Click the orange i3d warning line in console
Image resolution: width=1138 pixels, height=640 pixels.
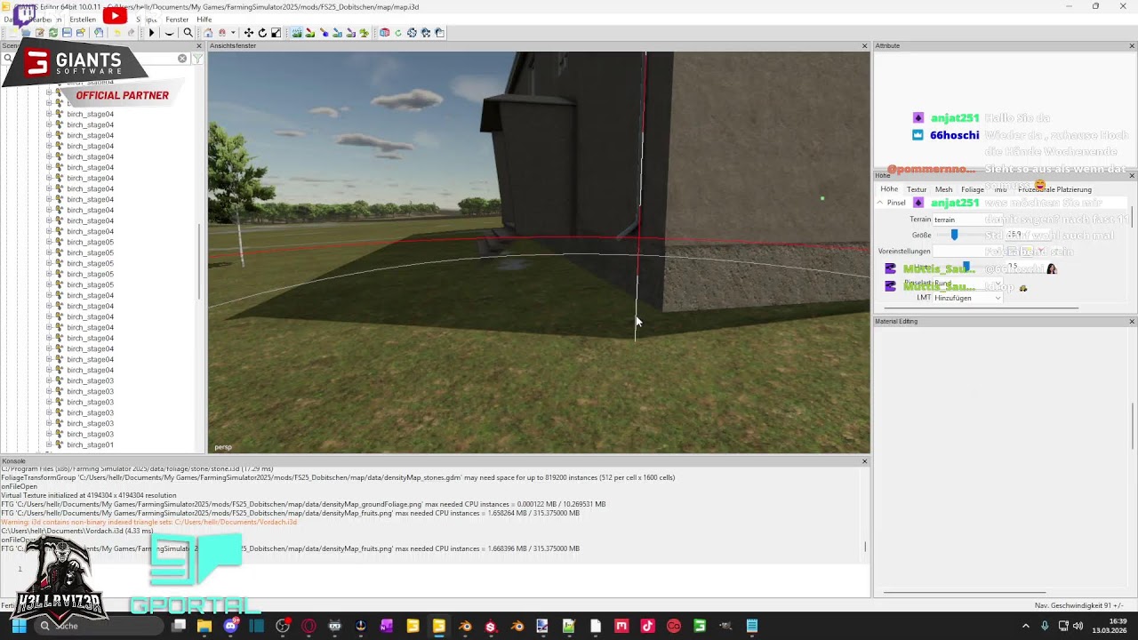149,522
